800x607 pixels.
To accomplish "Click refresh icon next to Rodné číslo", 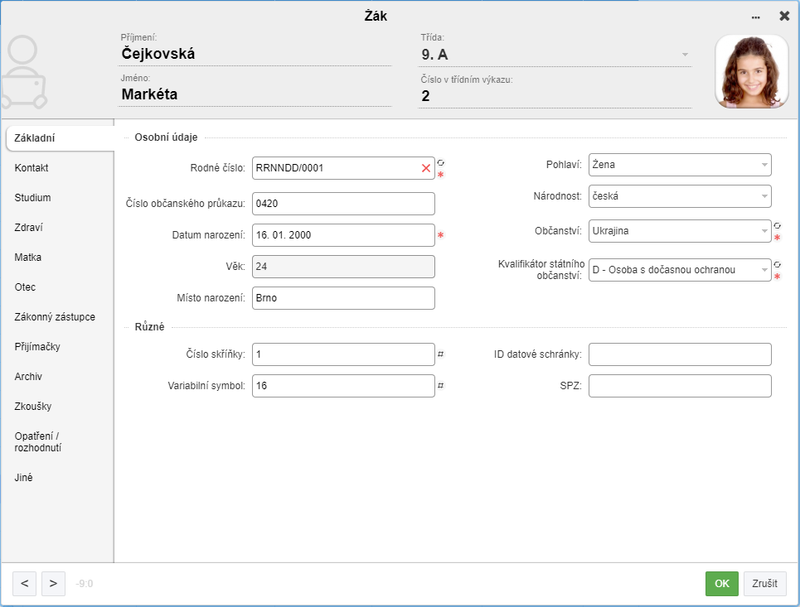I will pyautogui.click(x=441, y=162).
